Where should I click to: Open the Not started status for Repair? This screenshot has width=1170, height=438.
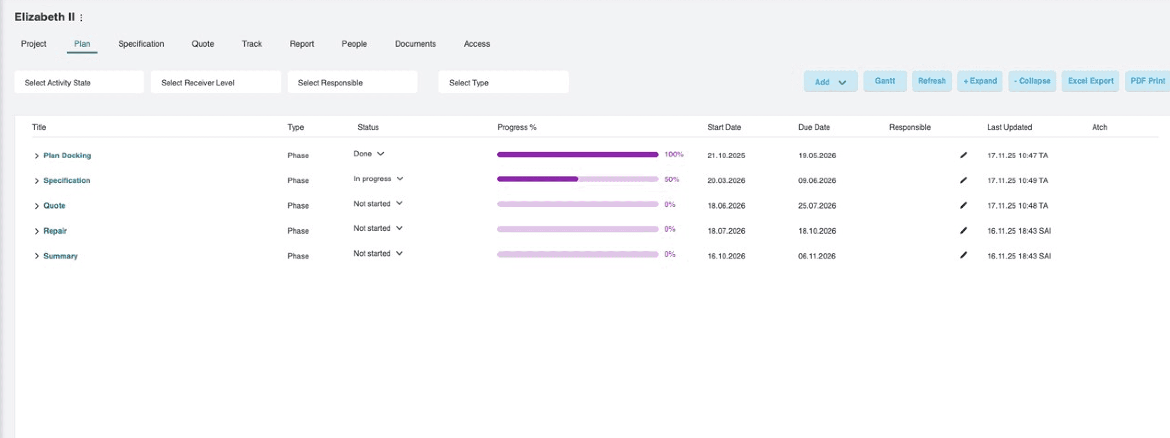[x=378, y=228]
